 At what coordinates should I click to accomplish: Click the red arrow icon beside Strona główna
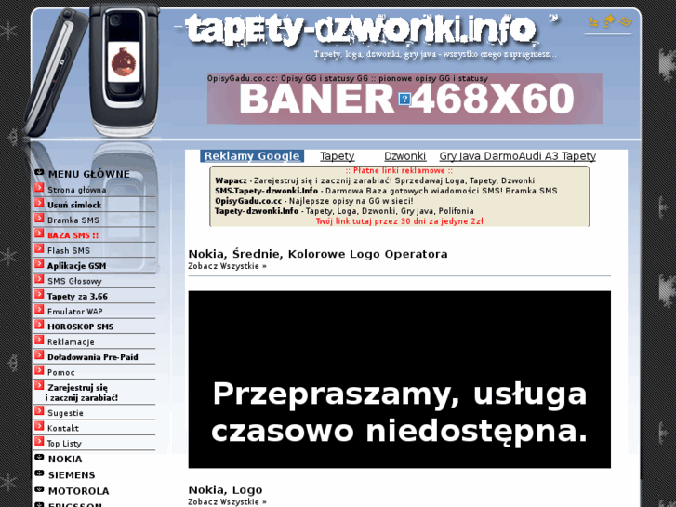[39, 188]
